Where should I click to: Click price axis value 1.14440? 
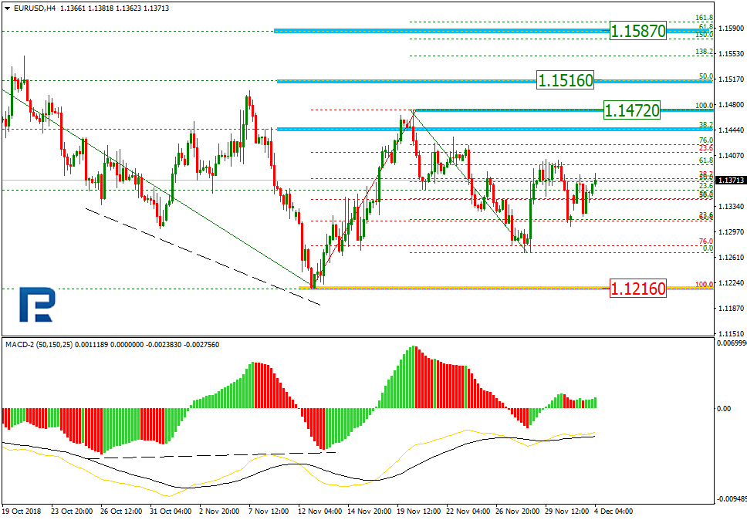(x=732, y=130)
